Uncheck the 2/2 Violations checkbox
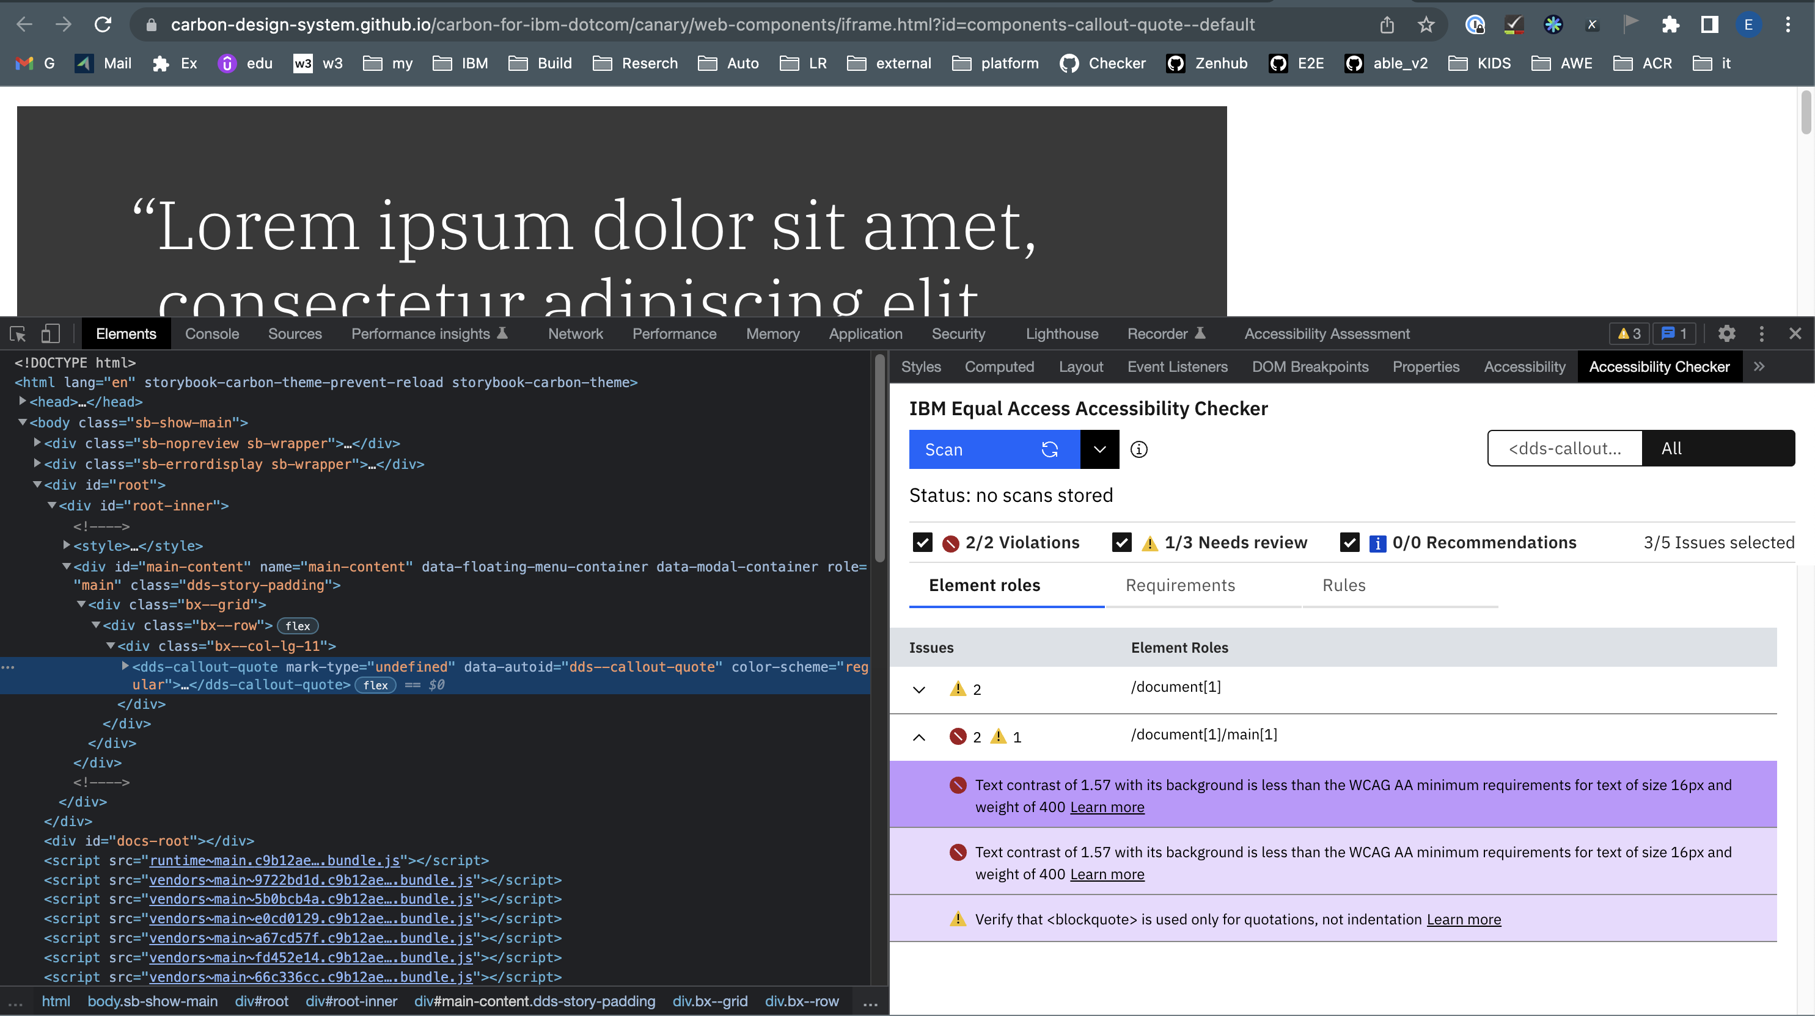The image size is (1815, 1016). pyautogui.click(x=922, y=542)
